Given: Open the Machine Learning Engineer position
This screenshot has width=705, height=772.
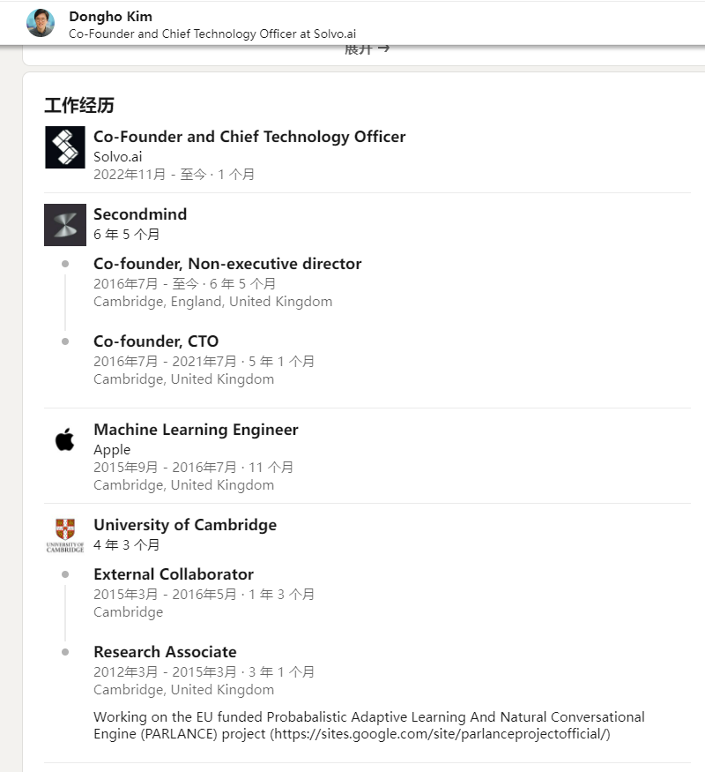Looking at the screenshot, I should pyautogui.click(x=196, y=430).
